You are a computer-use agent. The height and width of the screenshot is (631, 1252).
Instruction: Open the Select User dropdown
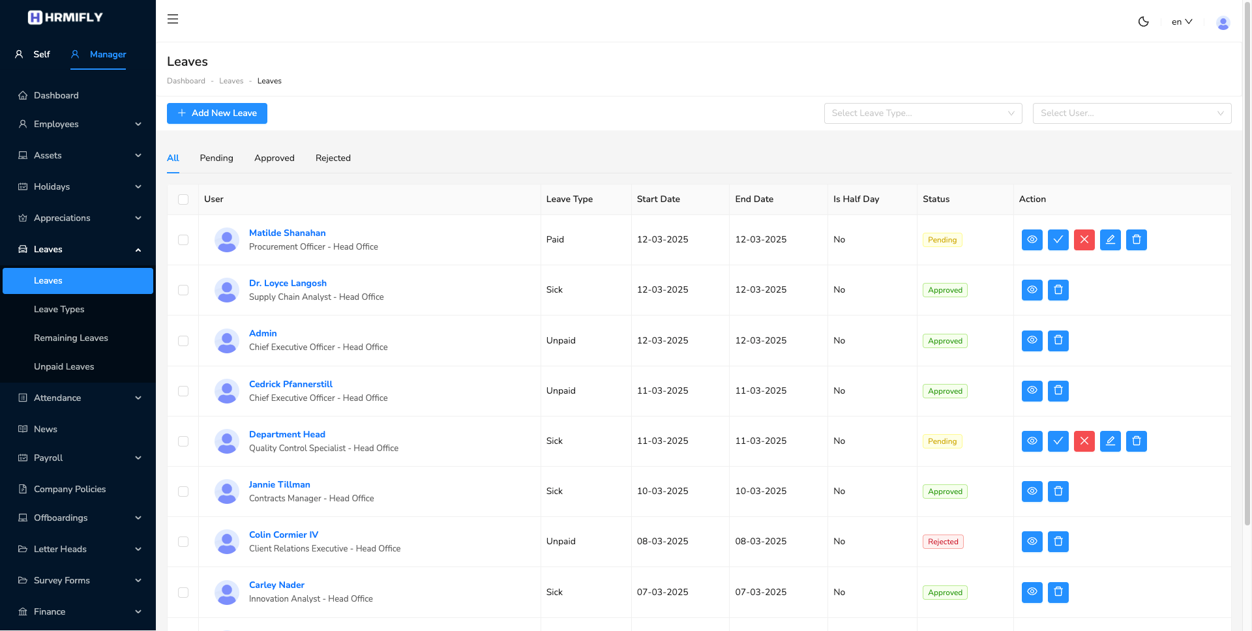point(1131,113)
